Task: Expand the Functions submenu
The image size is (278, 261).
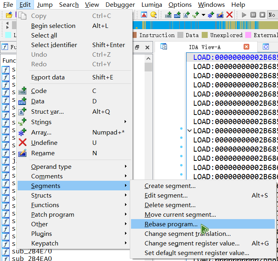Action: click(x=74, y=205)
